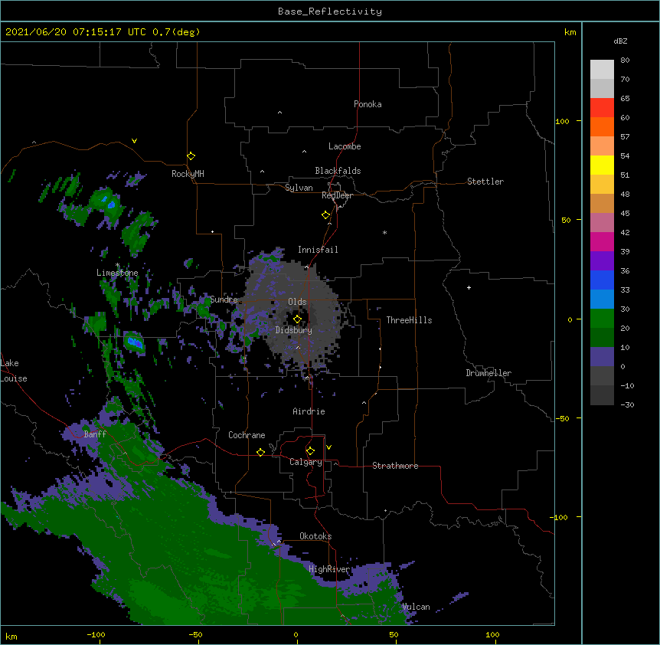Select the orange 60-57 dBZ swatch

point(602,126)
